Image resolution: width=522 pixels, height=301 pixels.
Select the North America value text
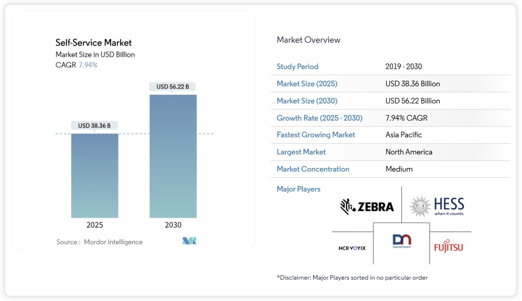click(409, 152)
